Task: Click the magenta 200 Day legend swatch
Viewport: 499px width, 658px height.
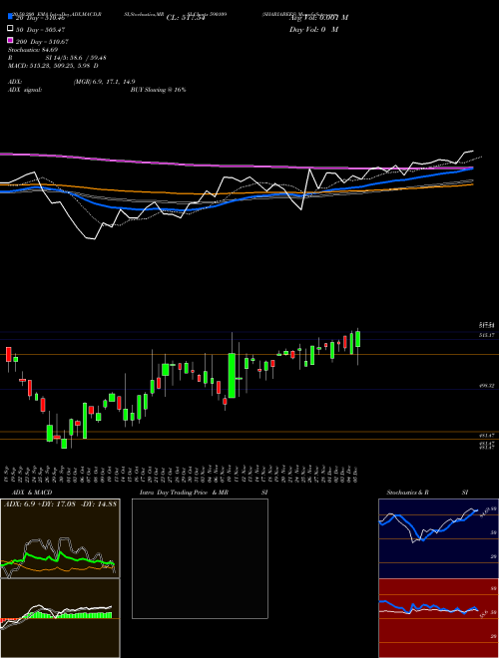Action: (x=11, y=40)
